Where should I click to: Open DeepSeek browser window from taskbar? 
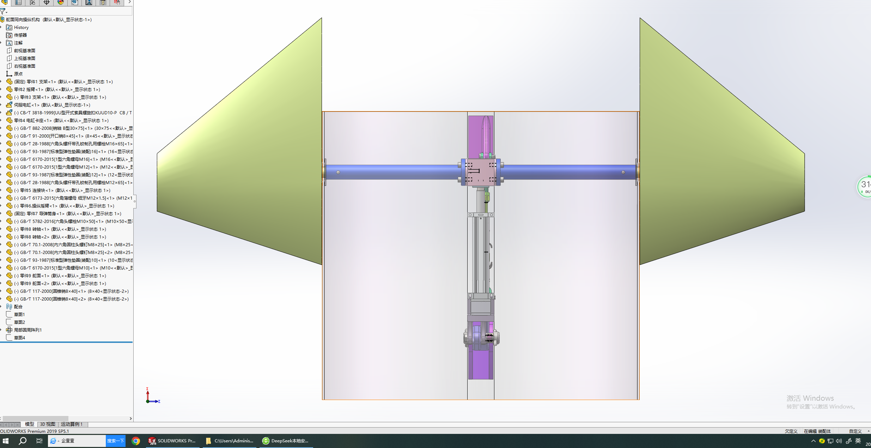click(x=286, y=441)
